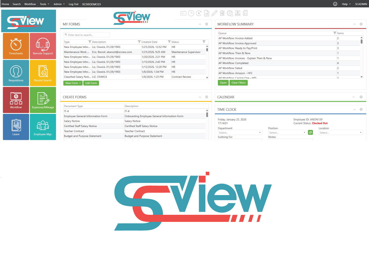Open the red Workflow tile in sidebar
Screen dimensions: 369x253
(16, 100)
